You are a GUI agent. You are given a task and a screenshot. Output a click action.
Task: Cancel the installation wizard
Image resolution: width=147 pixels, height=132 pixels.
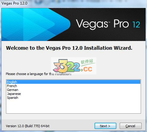click(130, 126)
